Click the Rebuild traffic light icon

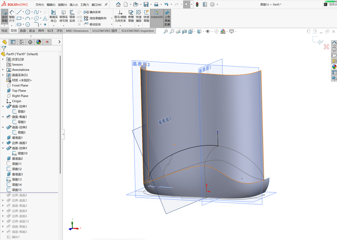(x=197, y=4)
